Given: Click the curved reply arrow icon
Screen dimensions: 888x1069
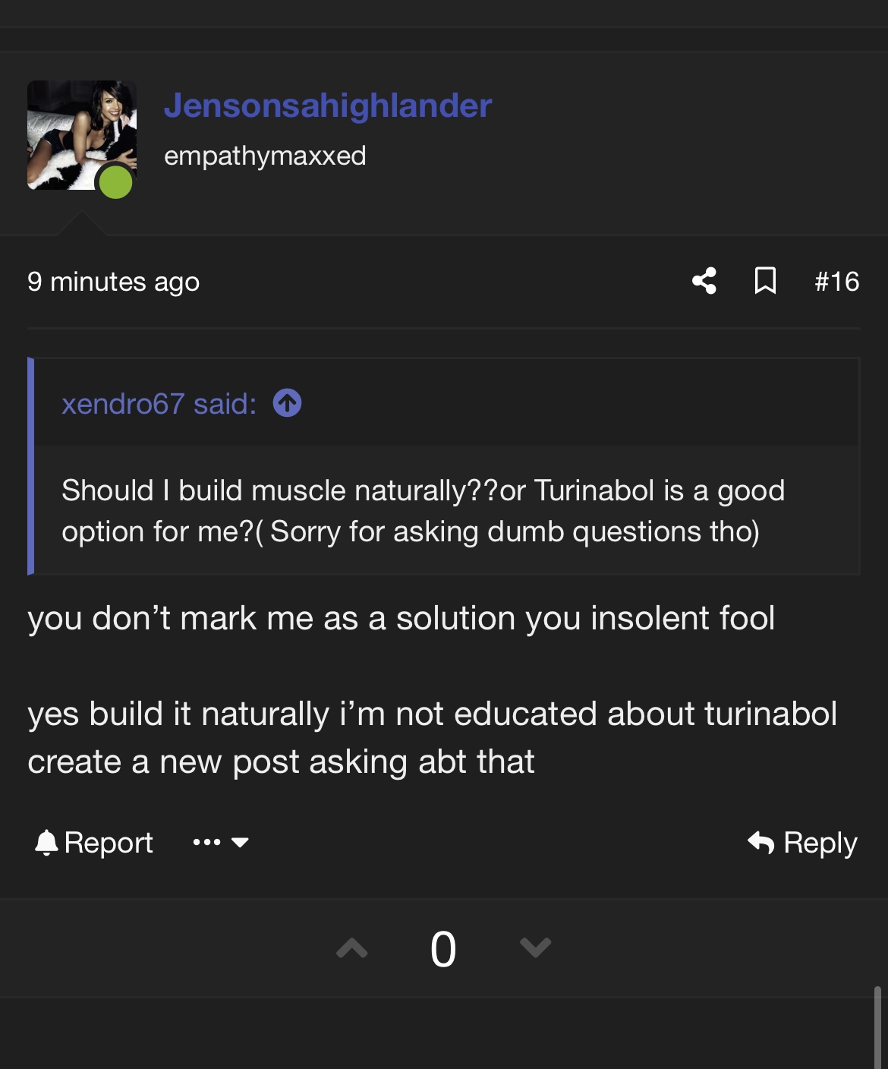Looking at the screenshot, I should (760, 842).
